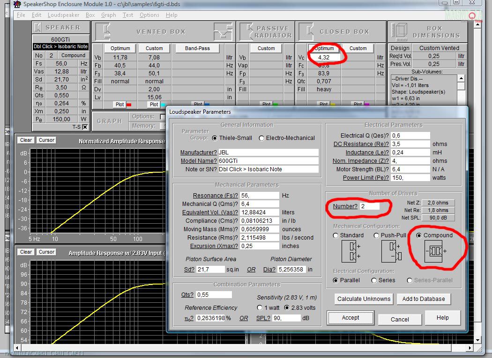Click the 600GTi speaker name in Speaker panel
This screenshot has height=358, width=492.
pyautogui.click(x=60, y=39)
